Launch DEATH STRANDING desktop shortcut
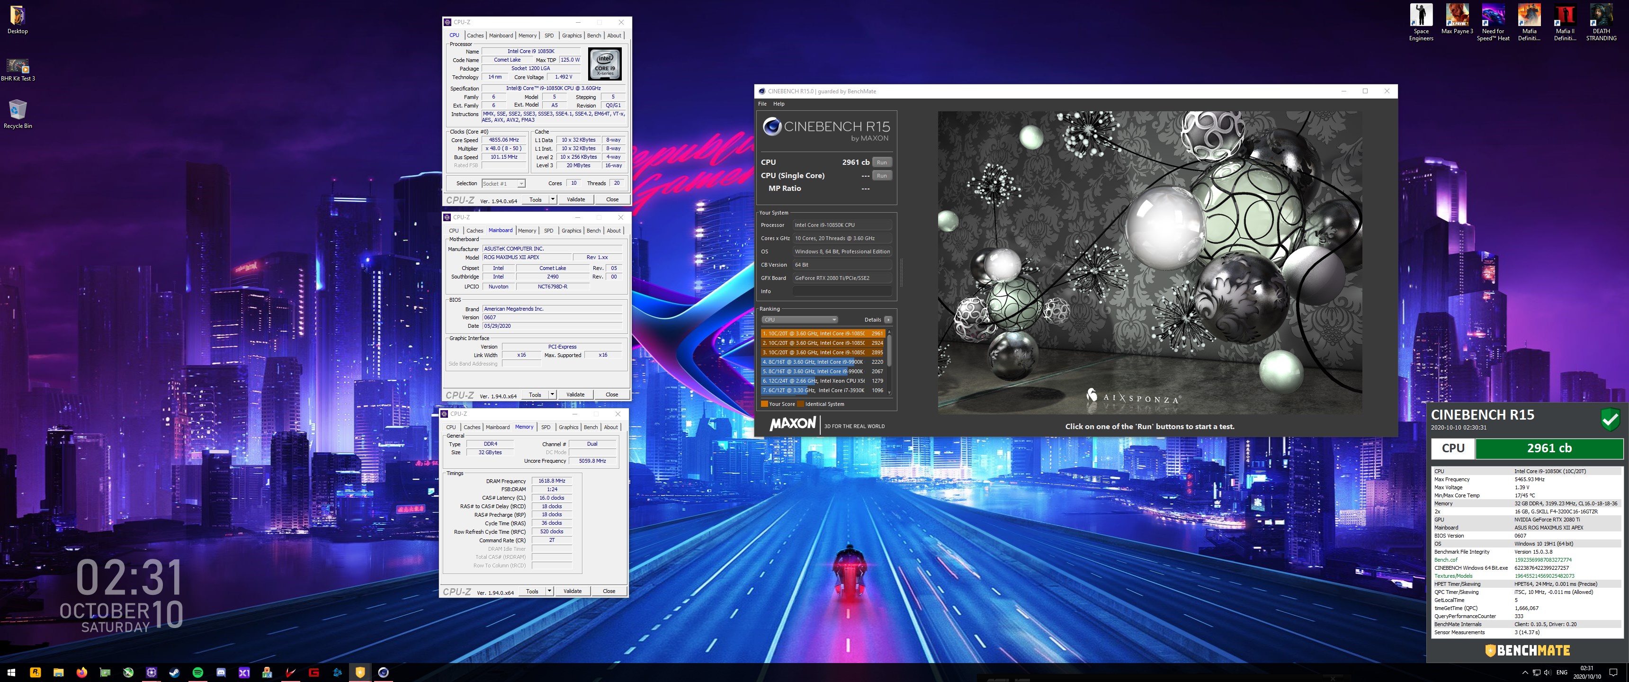 (x=1601, y=22)
